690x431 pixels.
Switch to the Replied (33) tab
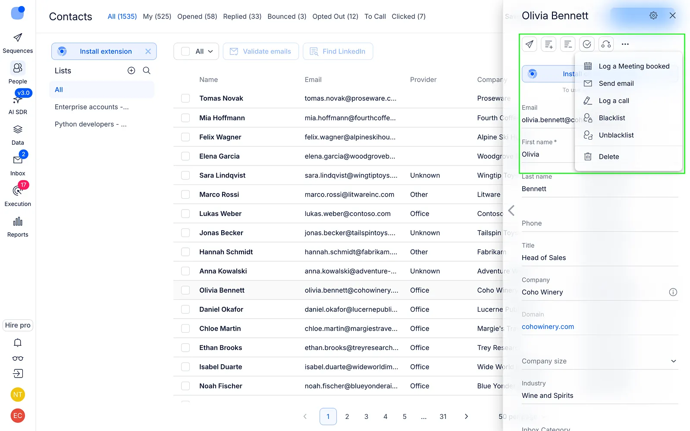[x=242, y=16]
